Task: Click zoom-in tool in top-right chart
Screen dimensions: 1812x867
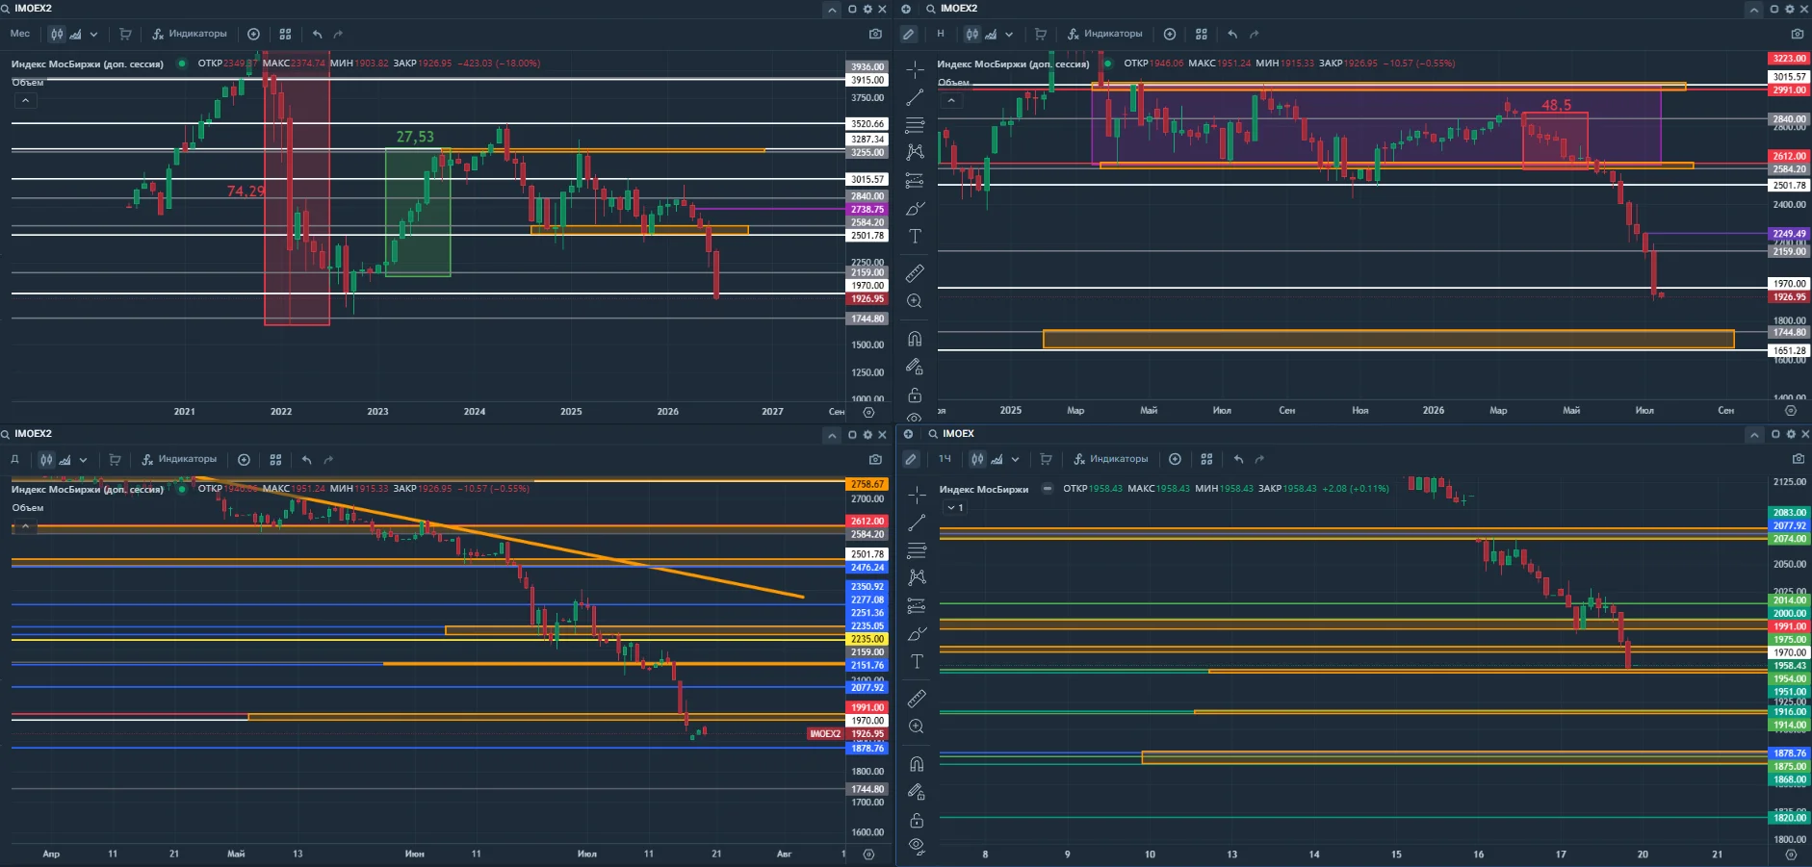Action: [915, 301]
